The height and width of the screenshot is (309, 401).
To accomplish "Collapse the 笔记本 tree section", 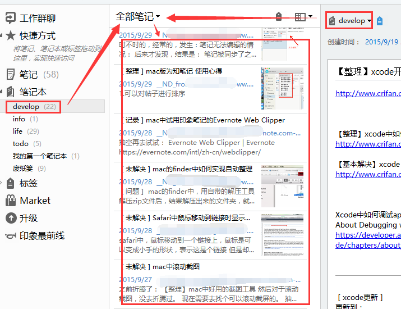I will 1,91.
